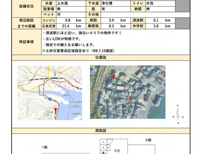Click the 周辺施設 header text
Screen dimensions: 205x154
(27, 20)
